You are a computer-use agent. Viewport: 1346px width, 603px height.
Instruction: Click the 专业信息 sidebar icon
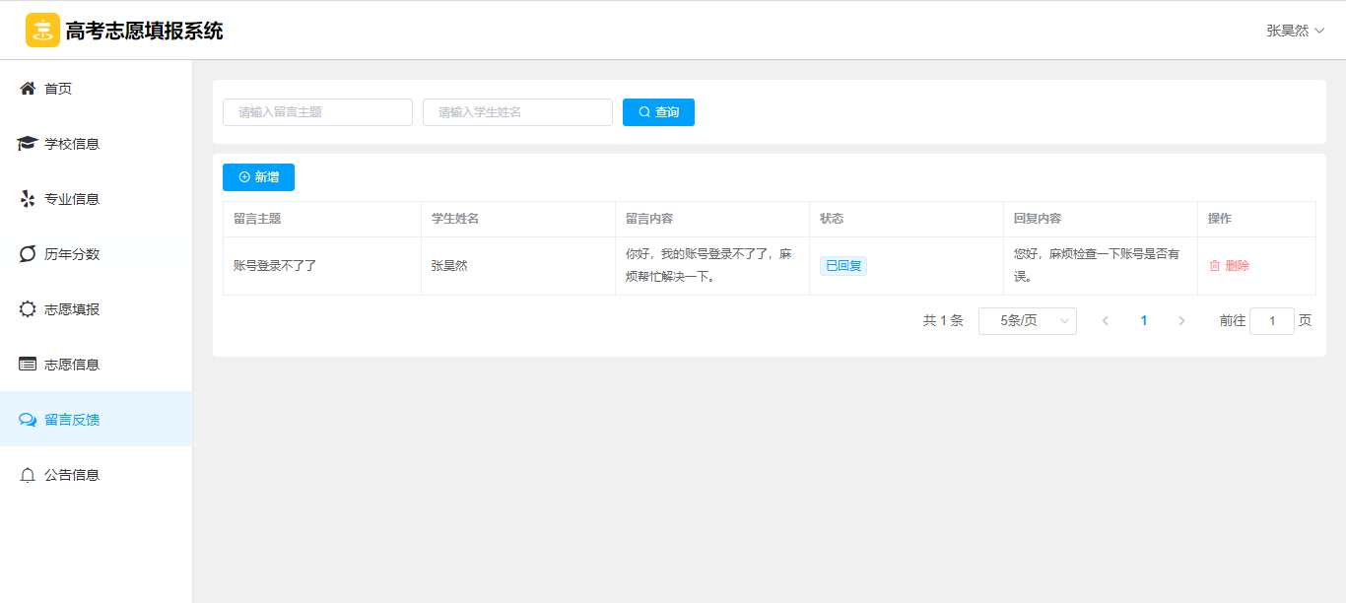[x=28, y=199]
